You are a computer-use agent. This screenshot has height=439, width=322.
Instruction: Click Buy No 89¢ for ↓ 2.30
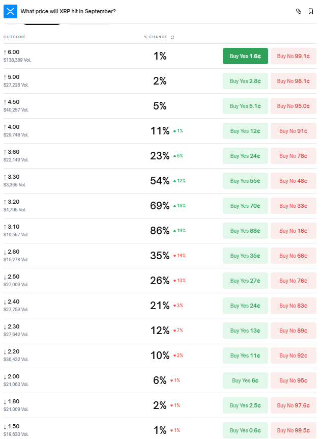coord(293,331)
